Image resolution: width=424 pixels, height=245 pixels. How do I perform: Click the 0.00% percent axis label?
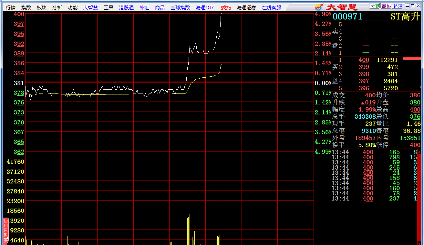323,83
